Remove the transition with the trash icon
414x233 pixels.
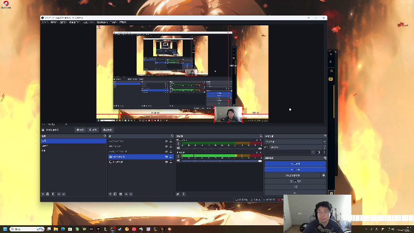pyautogui.click(x=319, y=152)
